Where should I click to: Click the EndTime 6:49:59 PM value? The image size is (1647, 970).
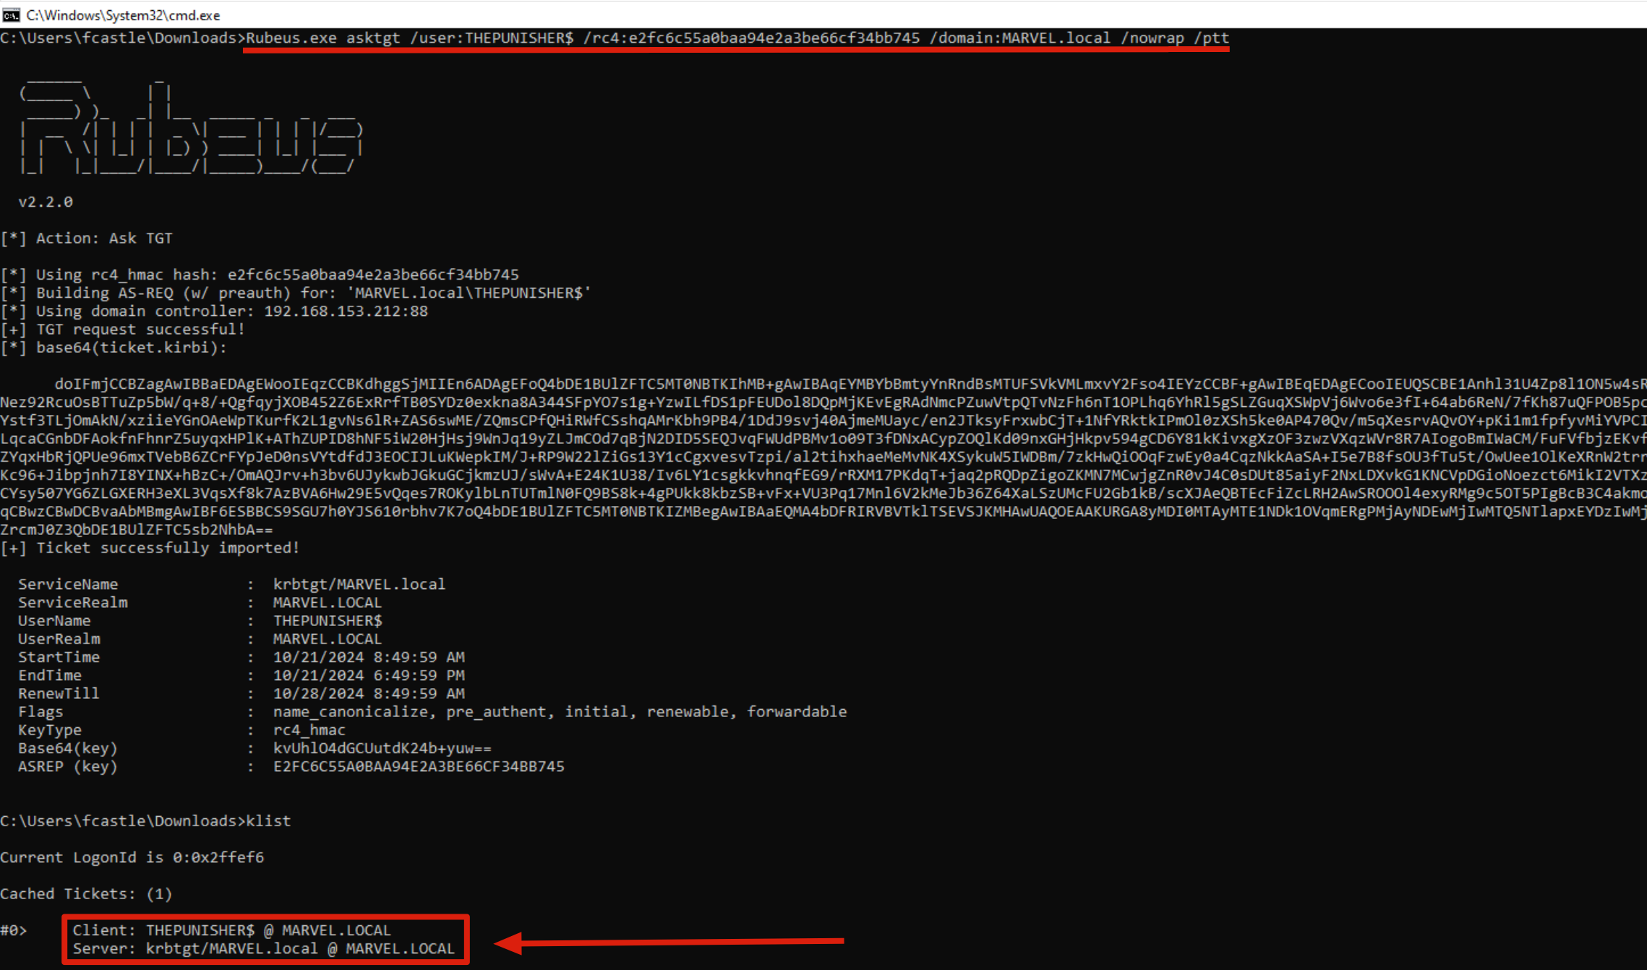(x=369, y=675)
